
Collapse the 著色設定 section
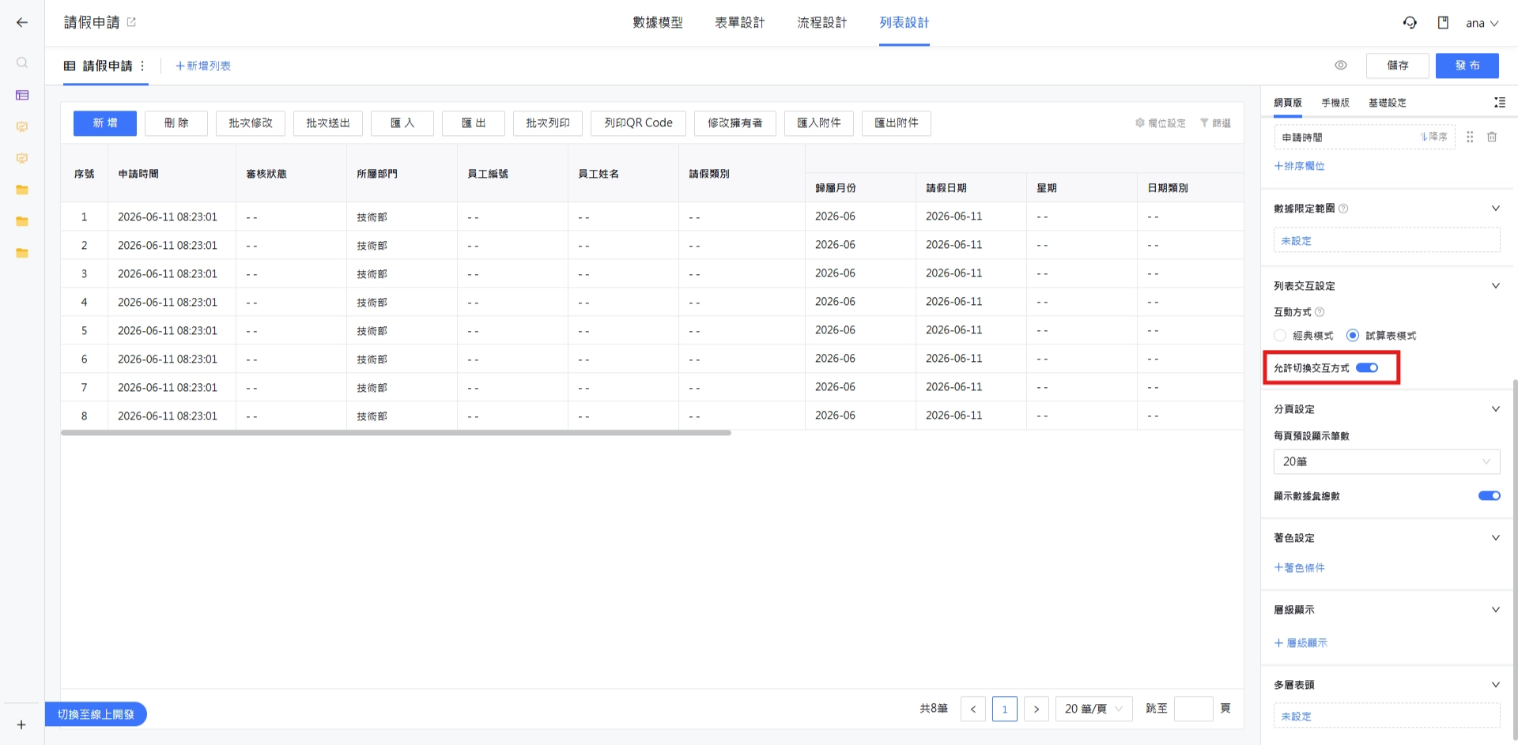[1495, 538]
